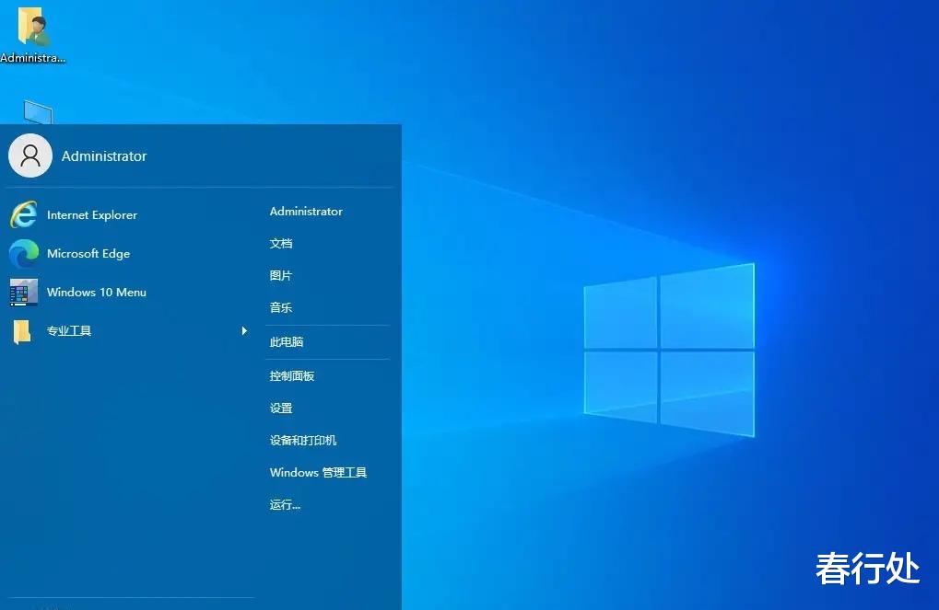Click the Administrator avatar circle

pos(30,155)
